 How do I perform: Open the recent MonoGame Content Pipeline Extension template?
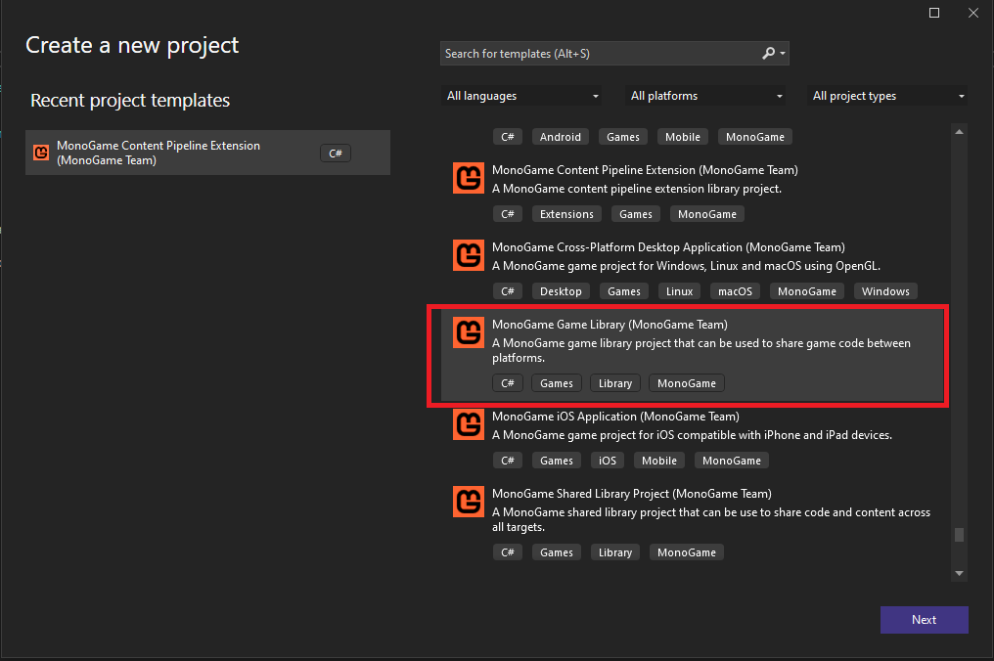pyautogui.click(x=208, y=153)
